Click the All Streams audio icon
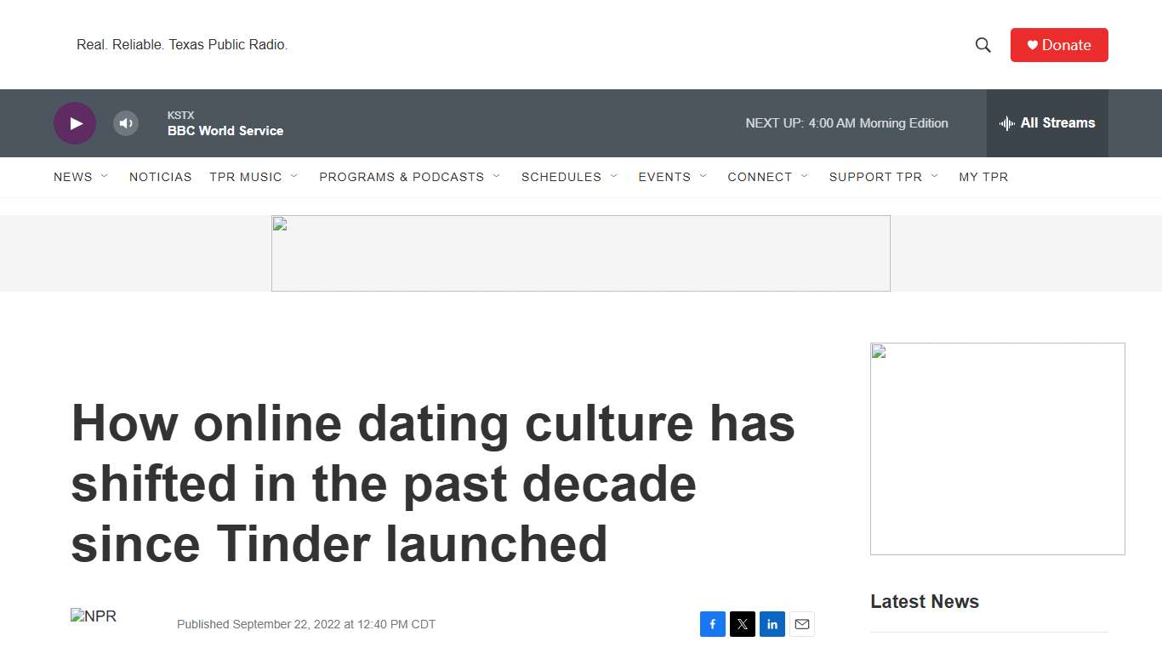Screen dimensions: 1162x653 pyautogui.click(x=1006, y=123)
